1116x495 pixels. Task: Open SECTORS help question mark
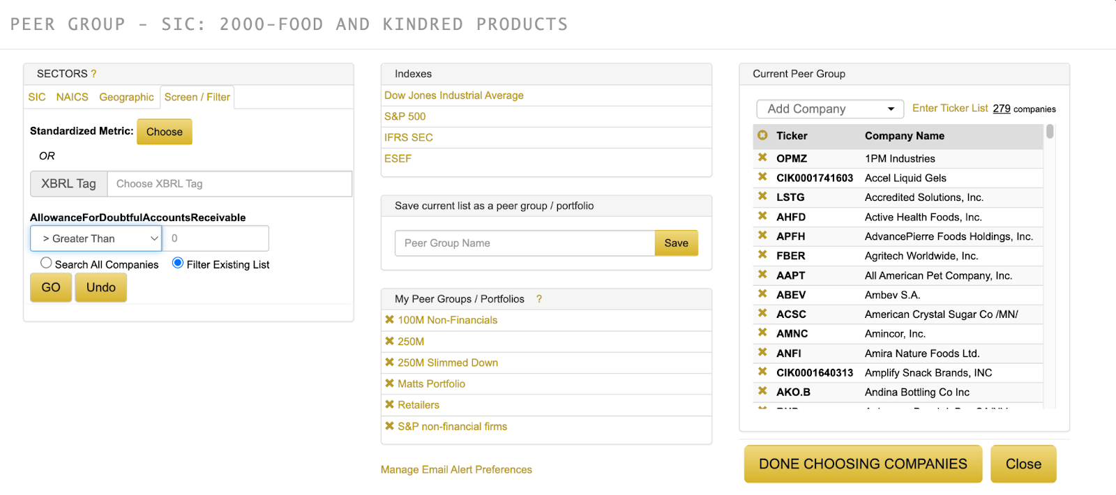[x=93, y=74]
